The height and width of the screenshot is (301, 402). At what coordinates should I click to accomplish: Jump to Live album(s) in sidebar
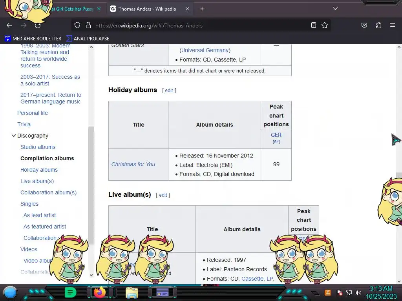pos(37,181)
